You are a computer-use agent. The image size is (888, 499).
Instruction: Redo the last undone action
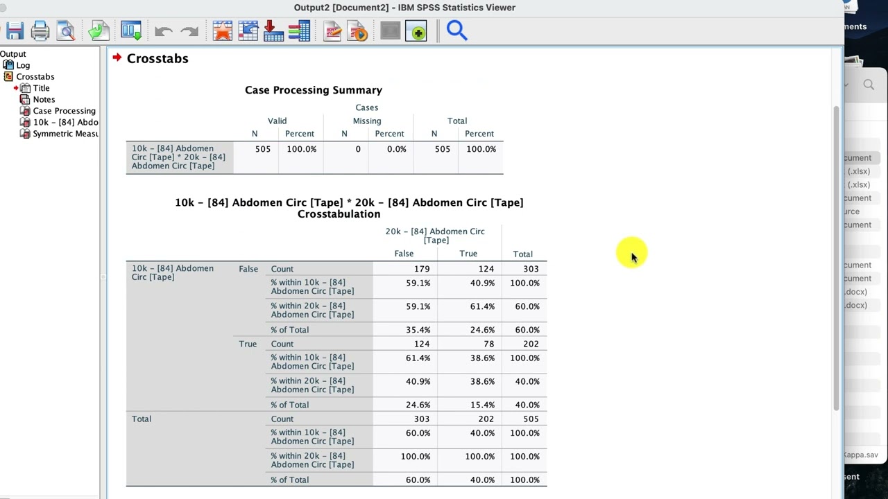tap(189, 31)
